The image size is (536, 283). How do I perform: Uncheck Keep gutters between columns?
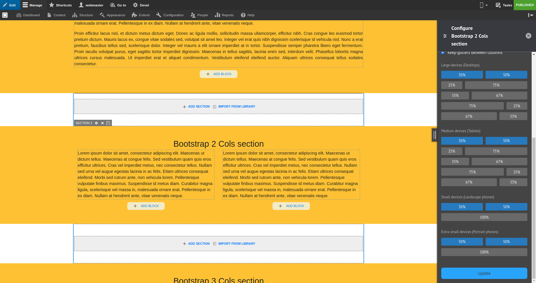coord(443,52)
